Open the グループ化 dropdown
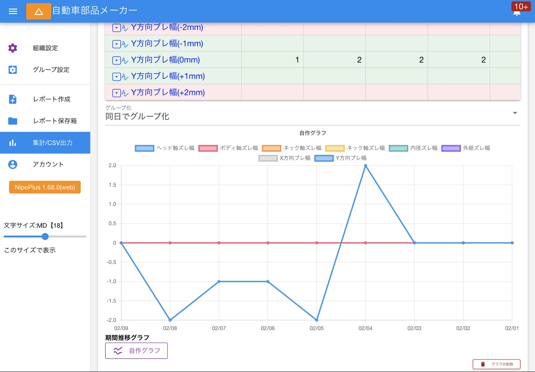535x372 pixels. [515, 113]
